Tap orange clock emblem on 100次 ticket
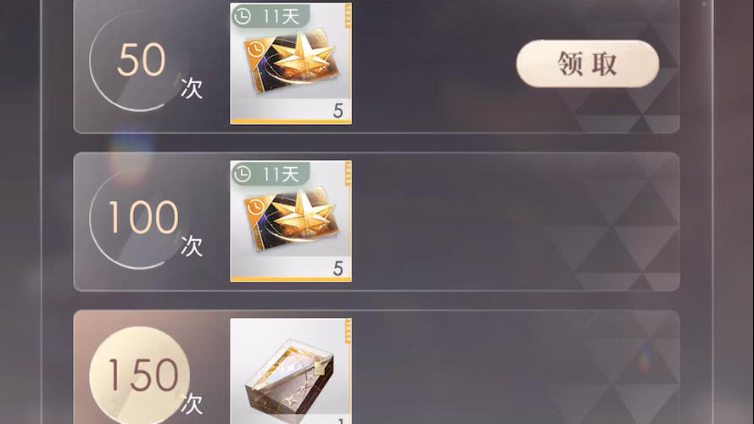The width and height of the screenshot is (754, 424). 255,207
